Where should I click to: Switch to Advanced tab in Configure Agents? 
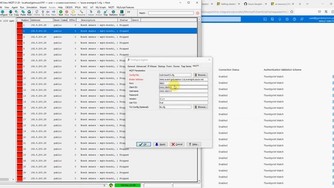click(x=141, y=66)
